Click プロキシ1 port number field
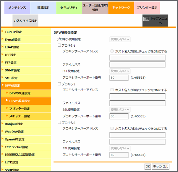Image resolution: width=178 pixels, height=172 pixels. tap(119, 78)
